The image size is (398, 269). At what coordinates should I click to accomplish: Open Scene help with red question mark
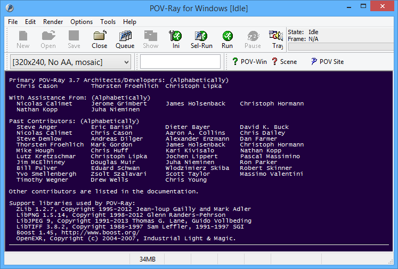point(285,62)
